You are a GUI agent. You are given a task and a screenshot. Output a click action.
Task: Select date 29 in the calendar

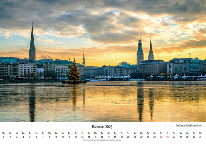tap(187, 137)
